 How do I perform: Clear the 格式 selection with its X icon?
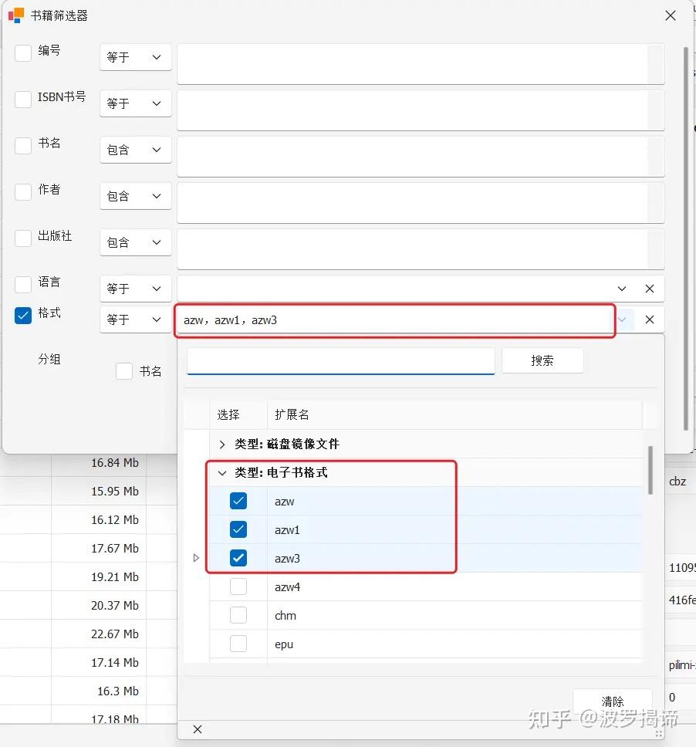pos(650,319)
